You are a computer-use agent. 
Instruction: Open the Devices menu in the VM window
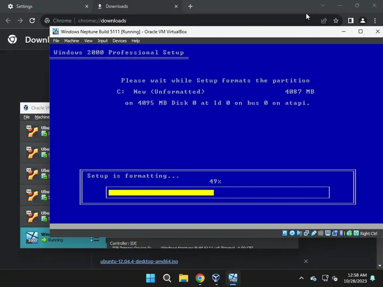point(119,41)
